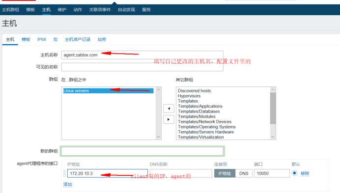
Task: Click the port field showing 10050
Action: click(x=272, y=173)
